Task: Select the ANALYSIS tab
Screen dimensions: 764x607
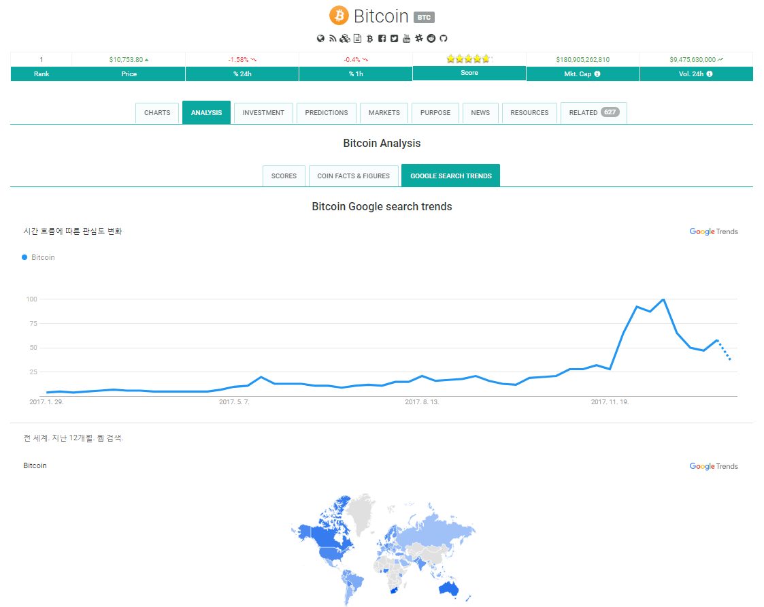Action: pyautogui.click(x=207, y=113)
